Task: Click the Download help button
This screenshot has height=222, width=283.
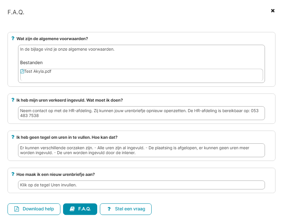Action: [34, 209]
